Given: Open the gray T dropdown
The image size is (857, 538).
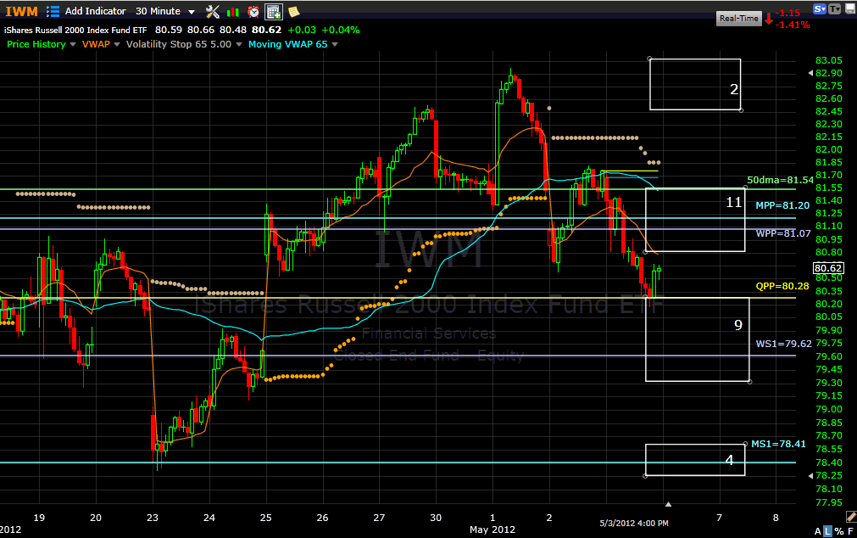Looking at the screenshot, I should [x=835, y=8].
